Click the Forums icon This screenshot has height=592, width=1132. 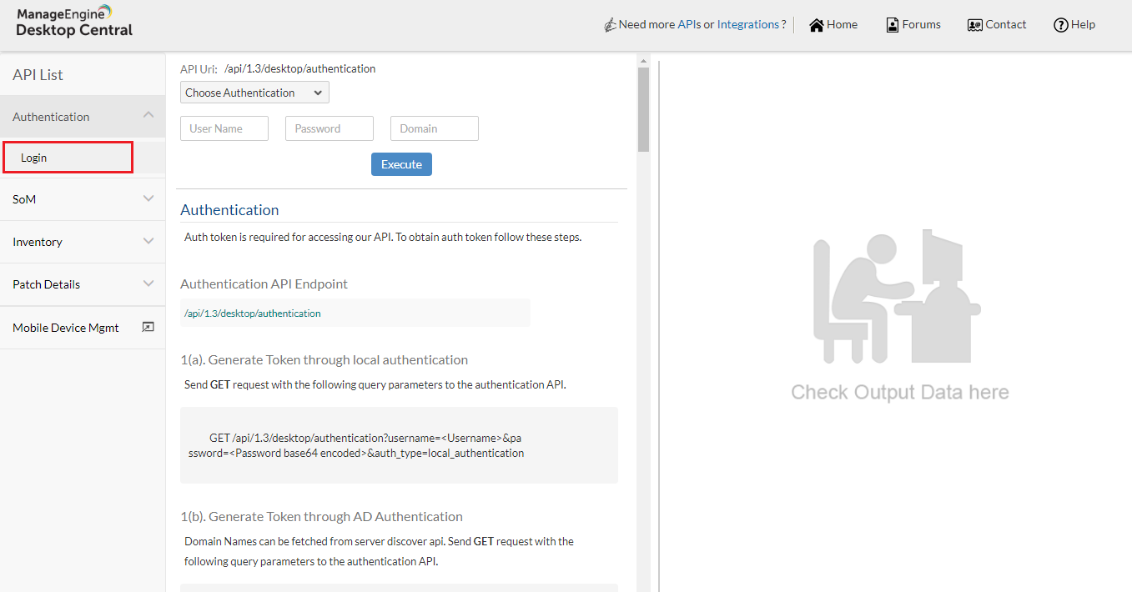tap(893, 25)
